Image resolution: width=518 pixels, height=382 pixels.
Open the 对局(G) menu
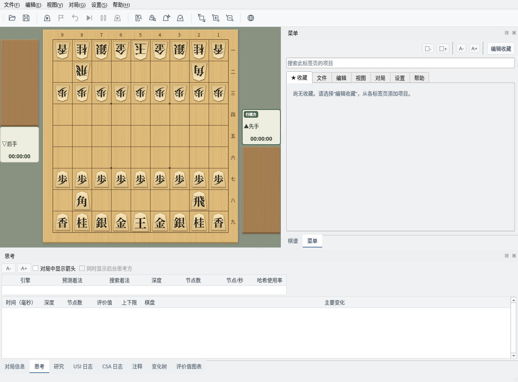pyautogui.click(x=77, y=5)
